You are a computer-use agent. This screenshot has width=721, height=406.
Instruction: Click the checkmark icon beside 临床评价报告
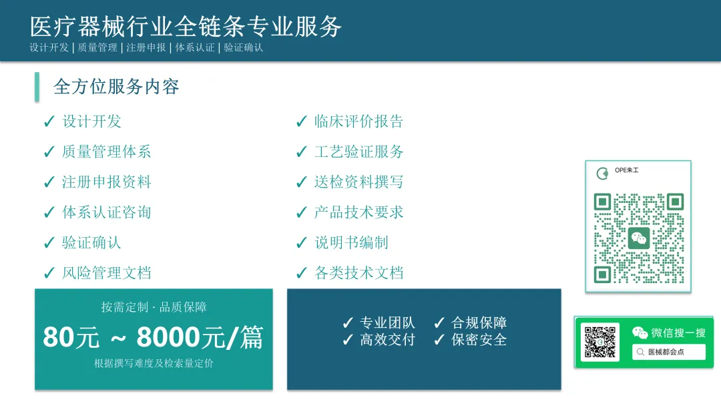[301, 122]
